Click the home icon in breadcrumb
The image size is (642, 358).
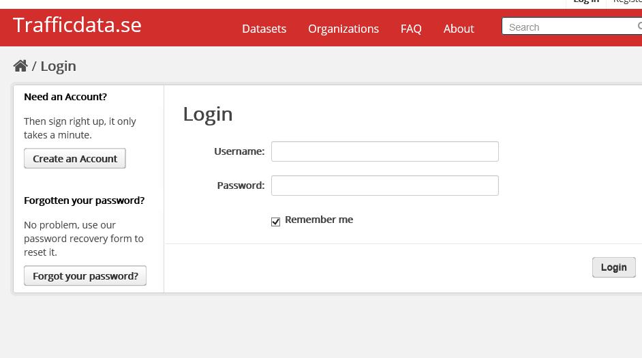[x=20, y=66]
